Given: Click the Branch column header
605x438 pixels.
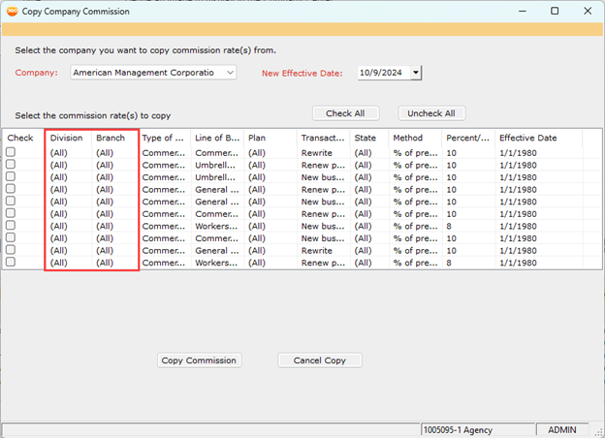Looking at the screenshot, I should (111, 138).
